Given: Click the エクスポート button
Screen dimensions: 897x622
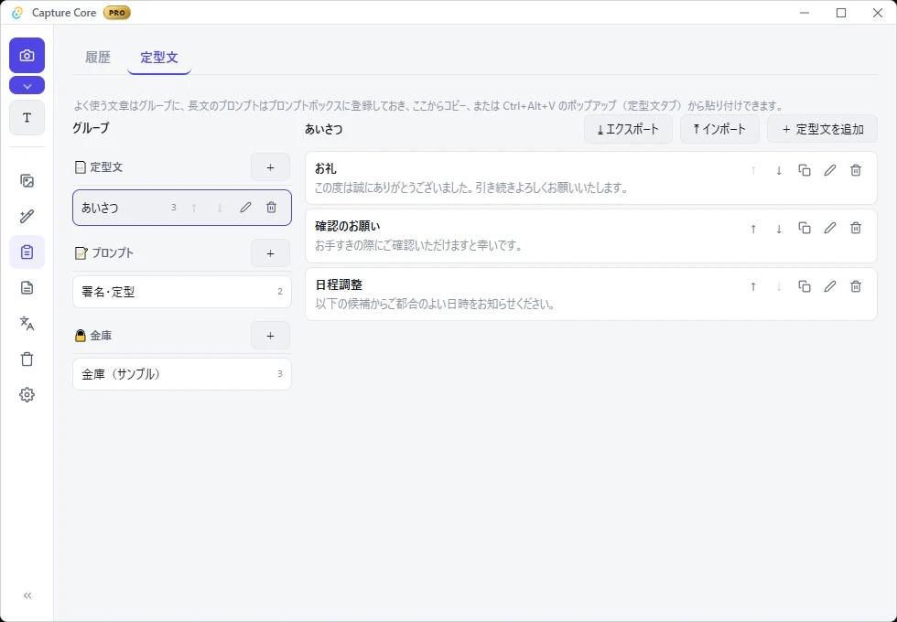Looking at the screenshot, I should pyautogui.click(x=628, y=129).
